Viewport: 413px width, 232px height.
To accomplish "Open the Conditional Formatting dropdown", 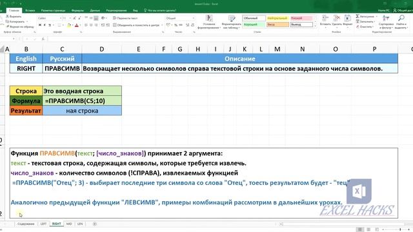I will [208, 21].
